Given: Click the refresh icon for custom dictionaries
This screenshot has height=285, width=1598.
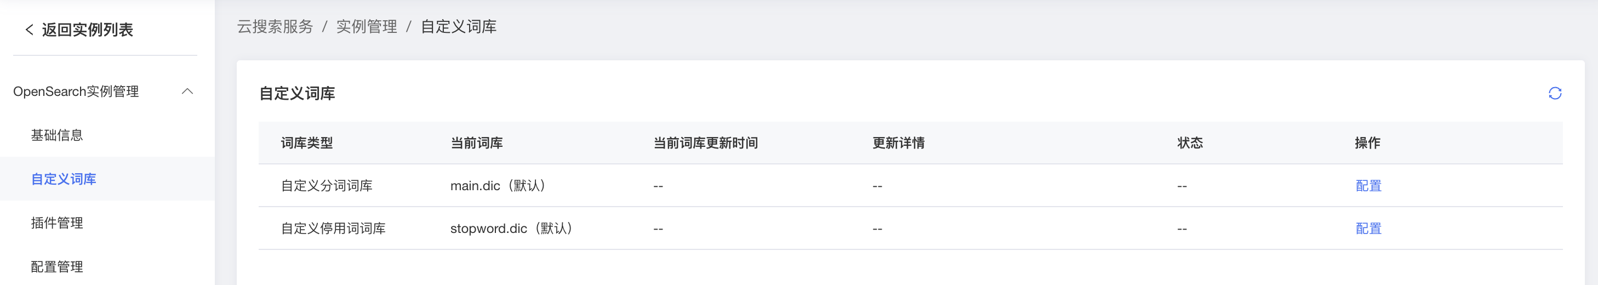Looking at the screenshot, I should [x=1554, y=93].
